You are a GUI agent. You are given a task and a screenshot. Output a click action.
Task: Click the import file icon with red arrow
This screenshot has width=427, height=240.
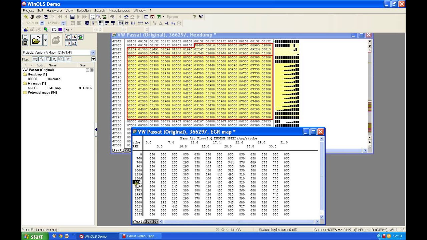(x=68, y=37)
